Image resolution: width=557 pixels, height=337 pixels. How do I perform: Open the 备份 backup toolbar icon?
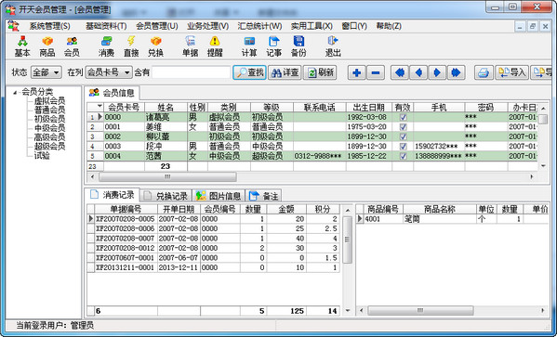pyautogui.click(x=298, y=46)
